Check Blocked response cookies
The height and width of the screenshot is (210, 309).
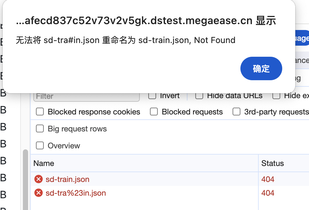tap(40, 112)
